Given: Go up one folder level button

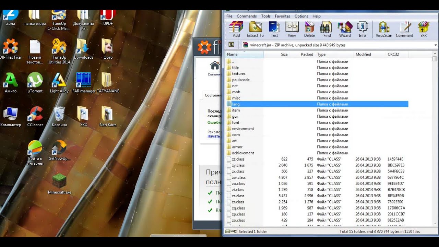Looking at the screenshot, I should click(x=232, y=45).
